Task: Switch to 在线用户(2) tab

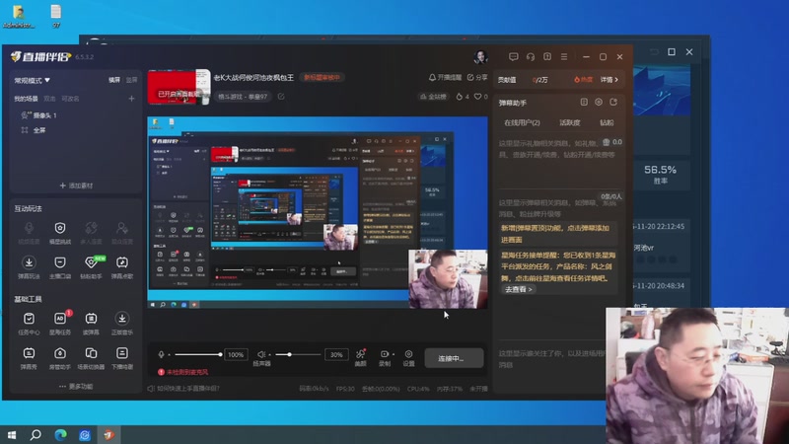Action: tap(522, 122)
